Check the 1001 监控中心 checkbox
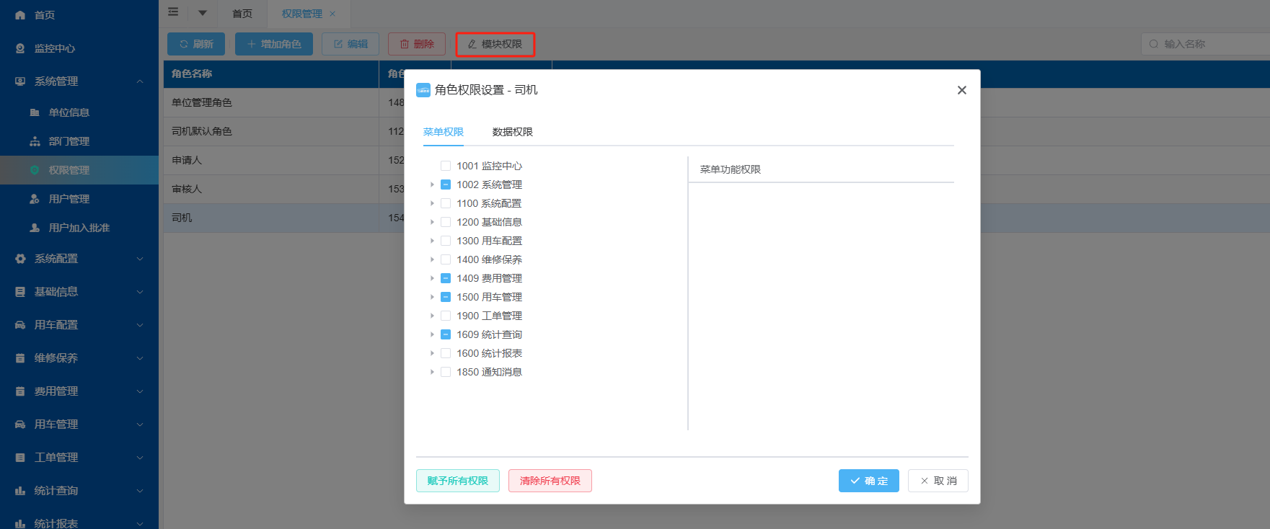 [x=446, y=166]
